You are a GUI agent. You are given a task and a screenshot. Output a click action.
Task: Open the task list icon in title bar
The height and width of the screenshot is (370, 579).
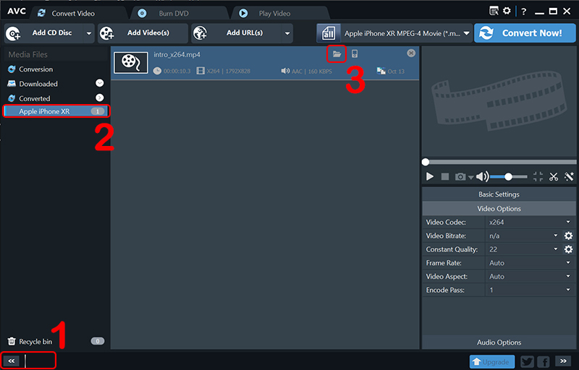point(494,11)
